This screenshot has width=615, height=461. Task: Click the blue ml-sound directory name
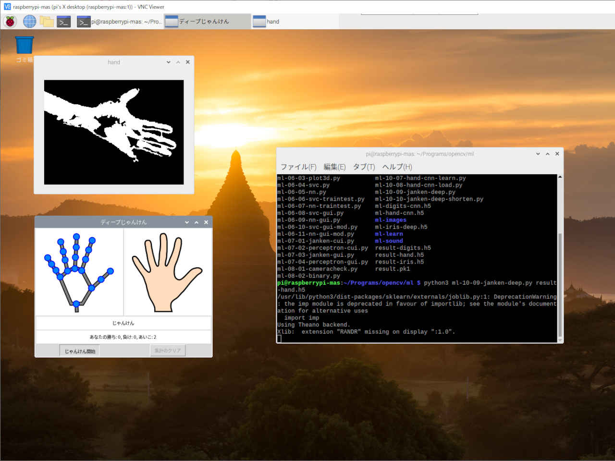(389, 241)
